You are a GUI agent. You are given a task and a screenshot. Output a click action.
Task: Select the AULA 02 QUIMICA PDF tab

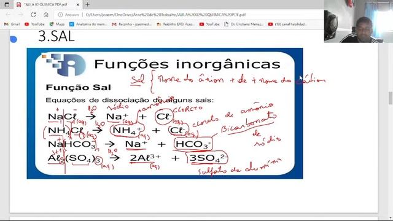point(48,4)
